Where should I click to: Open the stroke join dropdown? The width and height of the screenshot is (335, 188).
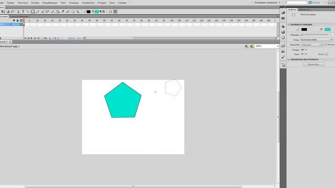pyautogui.click(x=304, y=54)
